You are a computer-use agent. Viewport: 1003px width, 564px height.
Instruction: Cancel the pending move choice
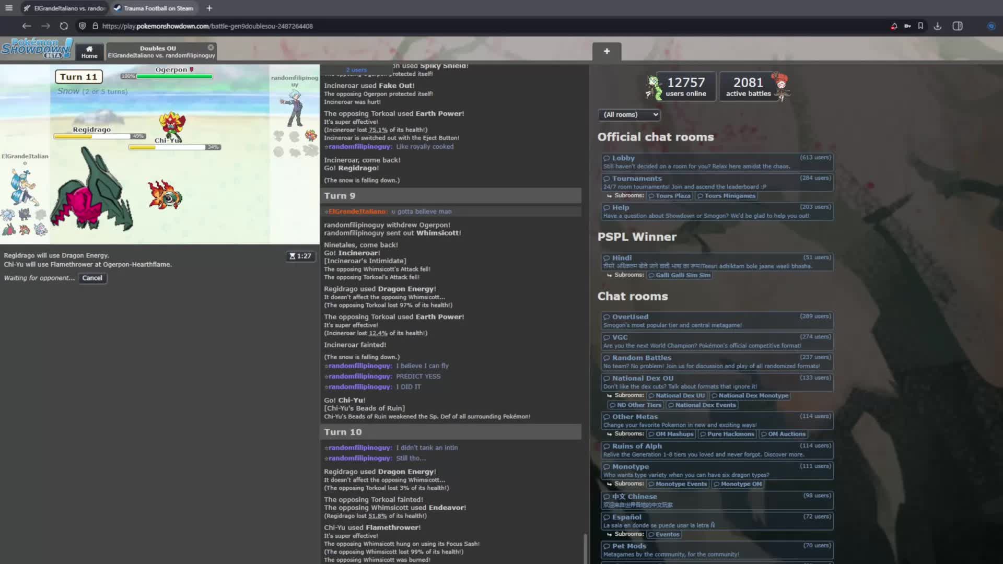coord(92,278)
